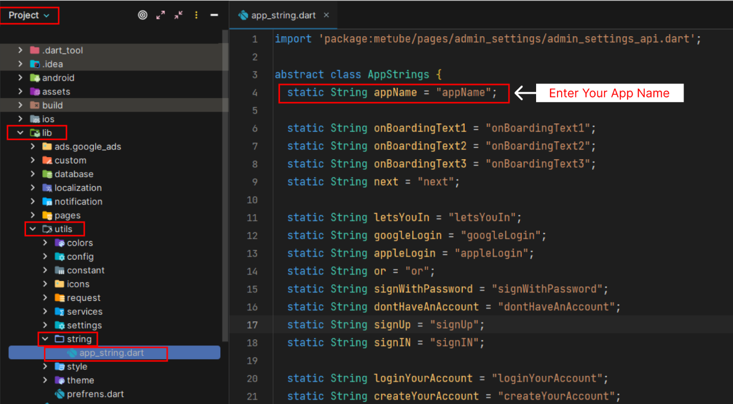
Task: Click the assets folder icon
Action: [35, 92]
